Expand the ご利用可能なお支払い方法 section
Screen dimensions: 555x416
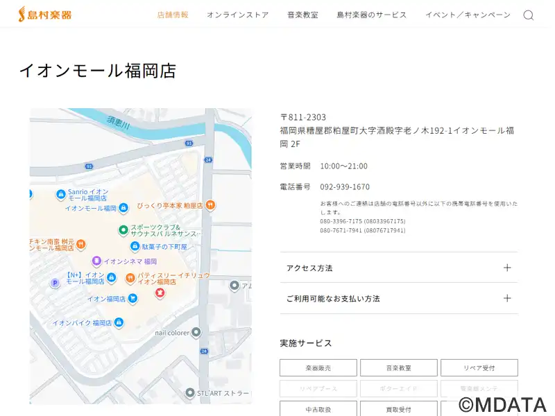[398, 298]
